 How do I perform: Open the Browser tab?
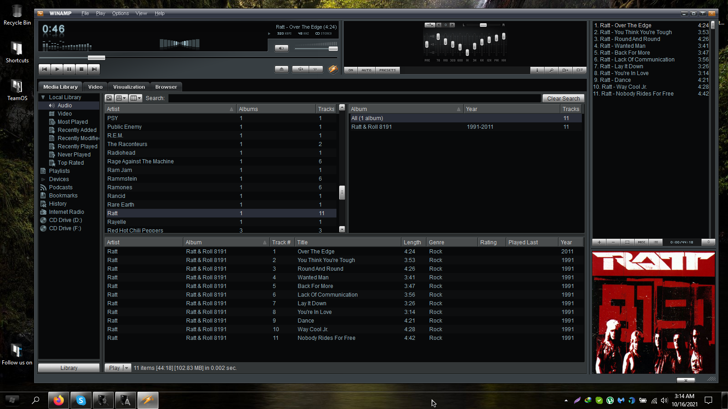(166, 87)
